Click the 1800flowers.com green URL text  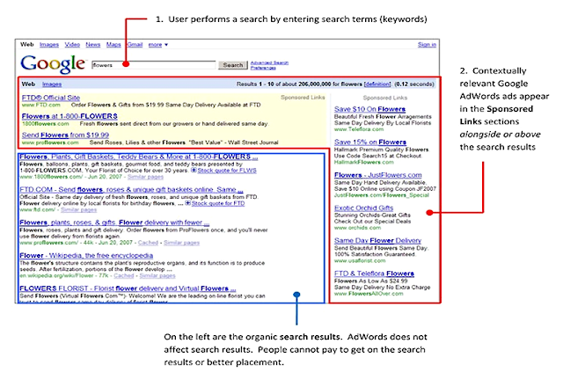click(45, 124)
